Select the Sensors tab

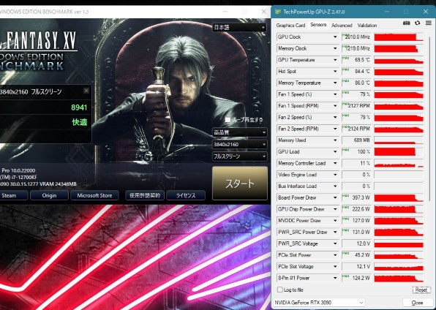click(x=318, y=25)
